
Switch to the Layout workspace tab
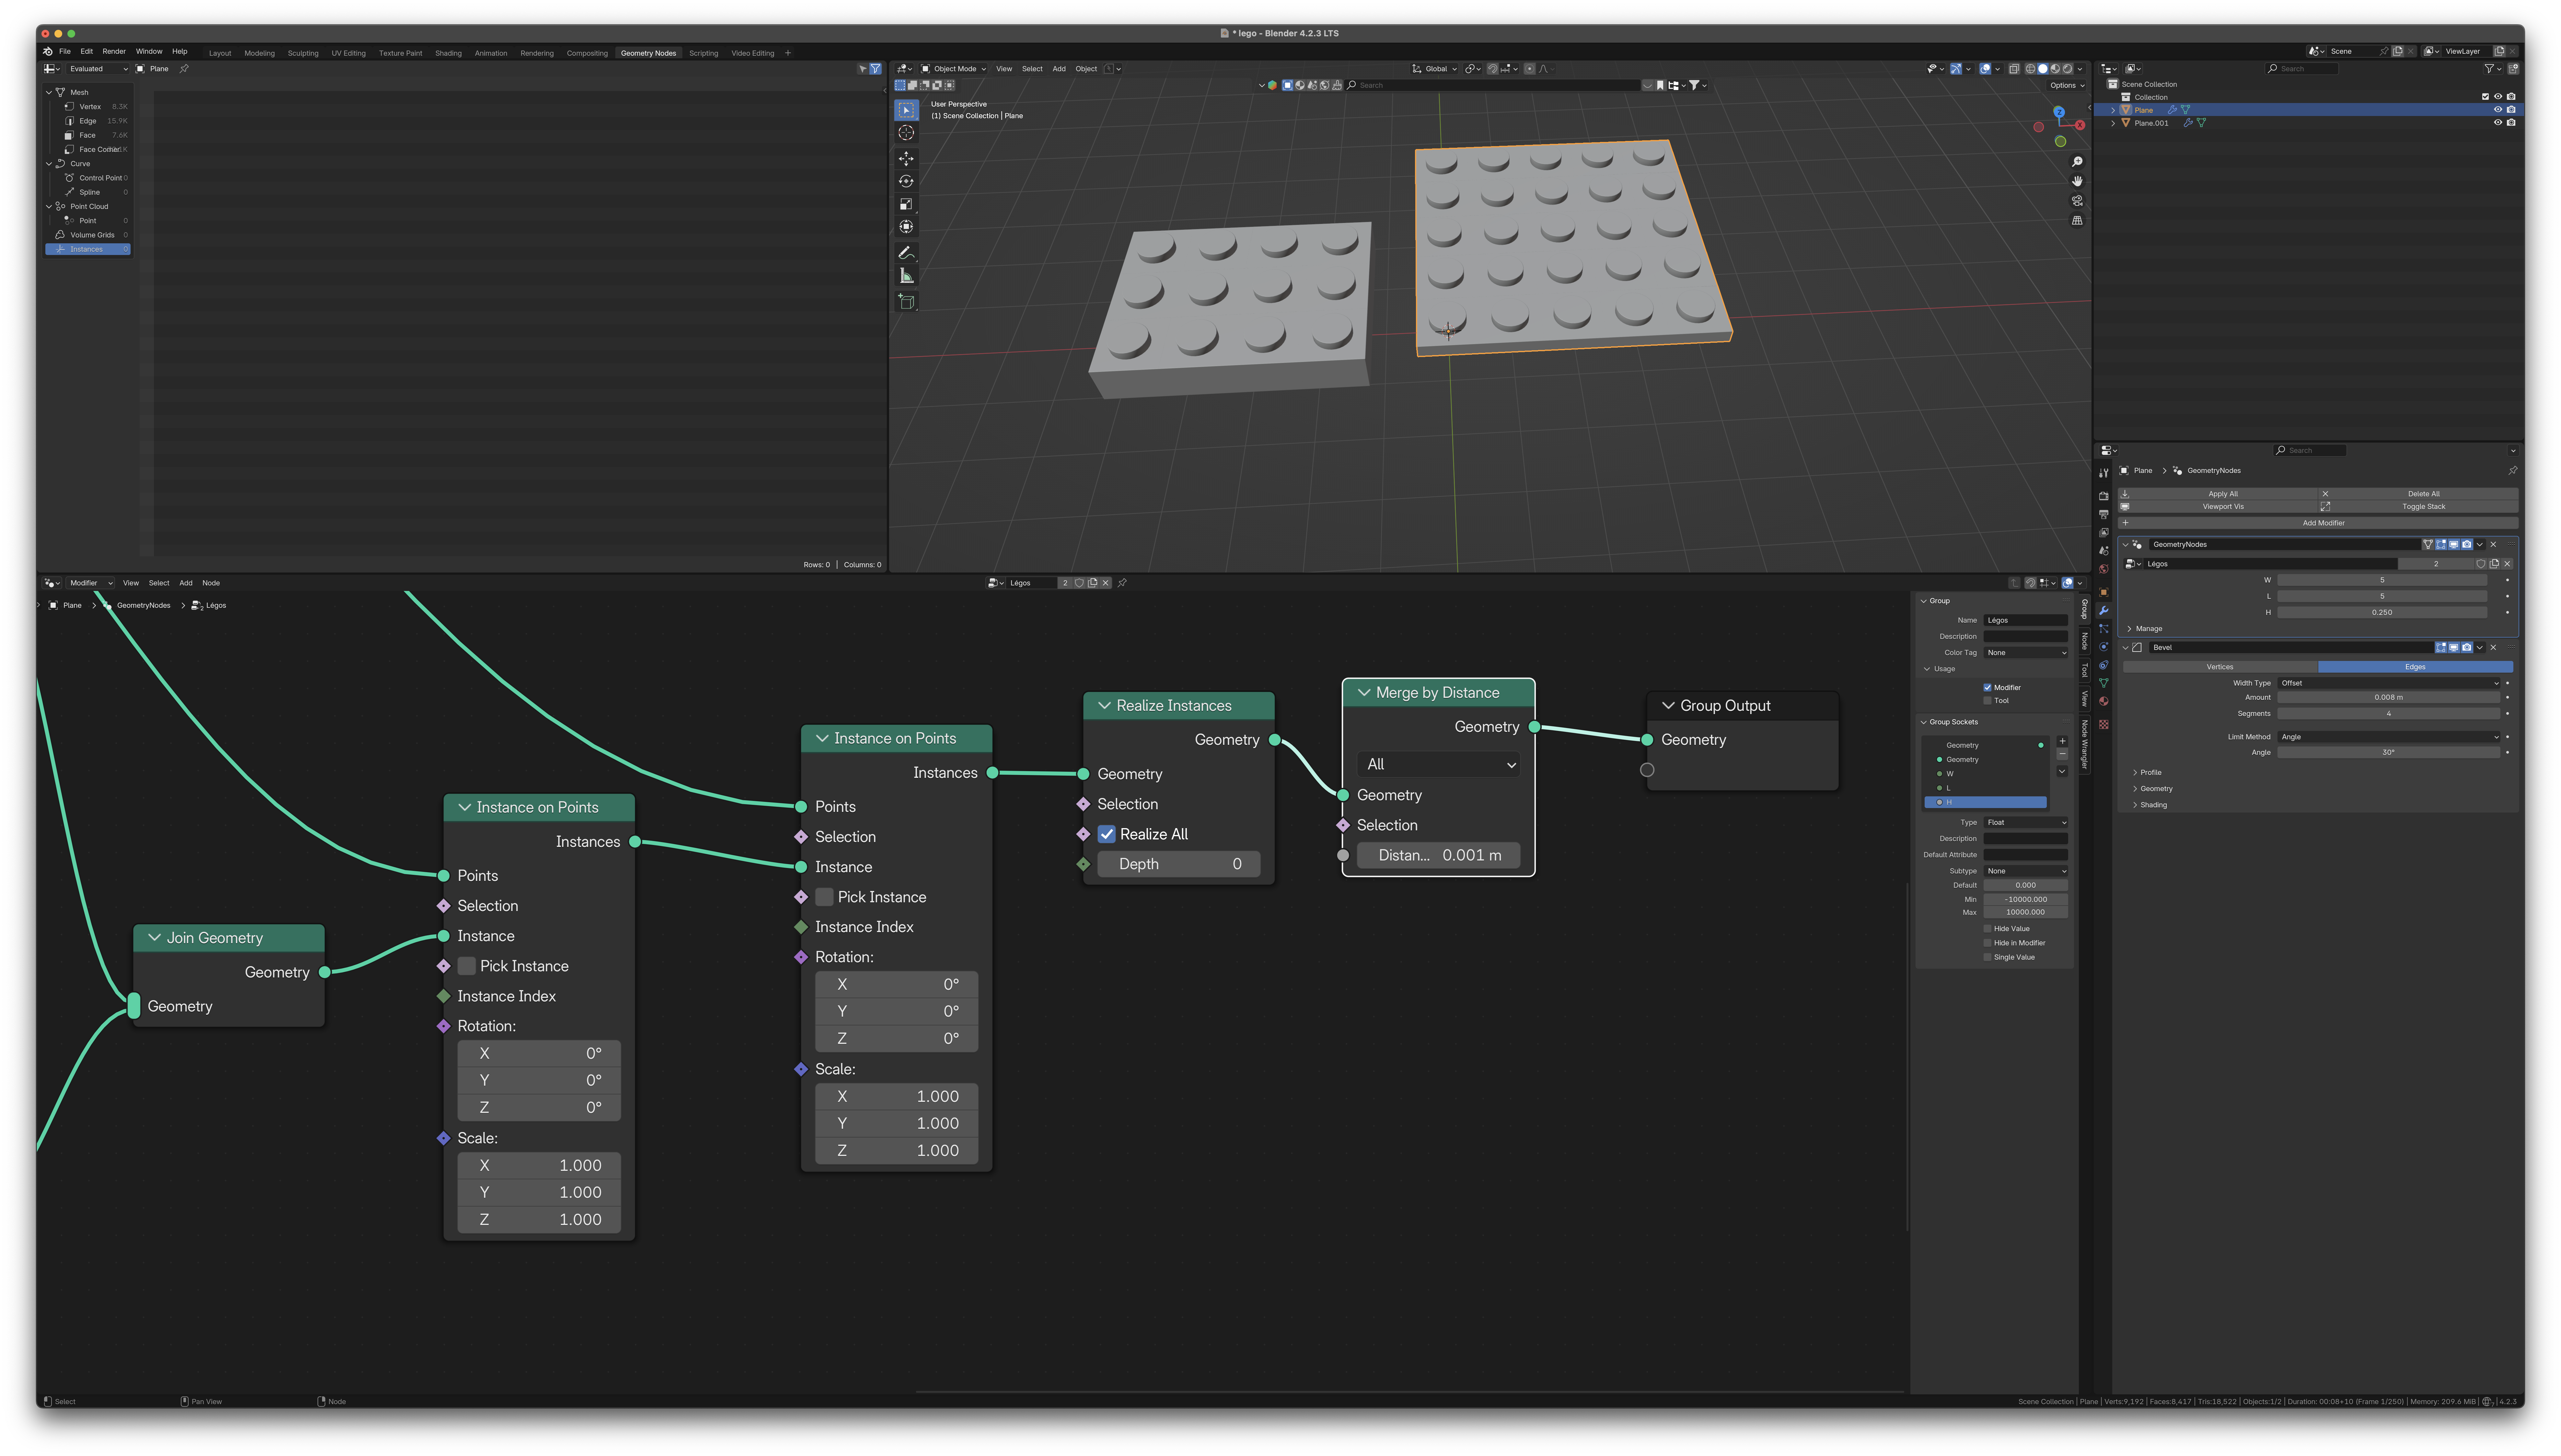pos(220,53)
